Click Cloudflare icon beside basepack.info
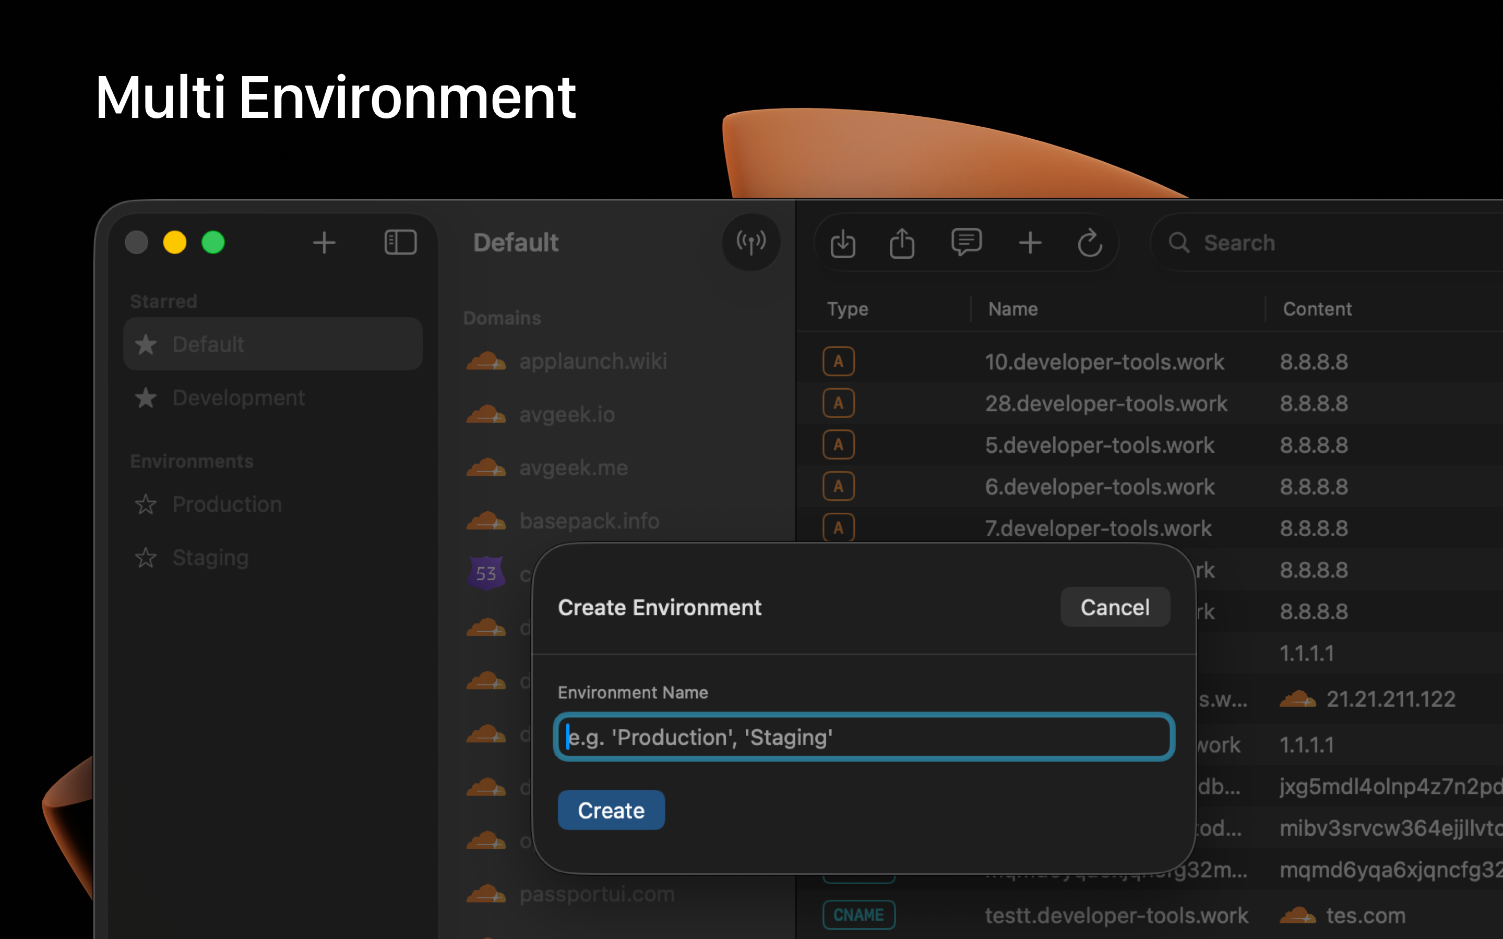 coord(486,521)
